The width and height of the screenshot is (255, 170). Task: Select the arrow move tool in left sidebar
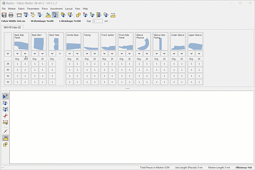(6, 96)
